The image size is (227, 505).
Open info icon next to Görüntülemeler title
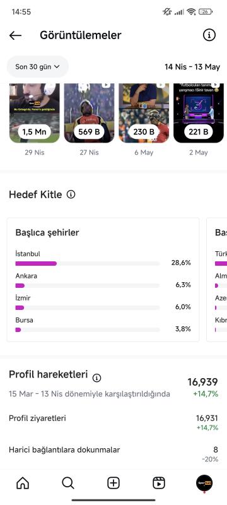(209, 35)
